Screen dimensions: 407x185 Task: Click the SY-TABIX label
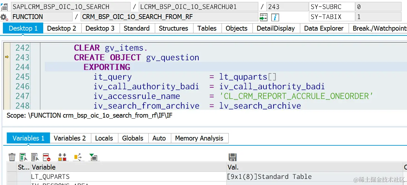point(332,17)
